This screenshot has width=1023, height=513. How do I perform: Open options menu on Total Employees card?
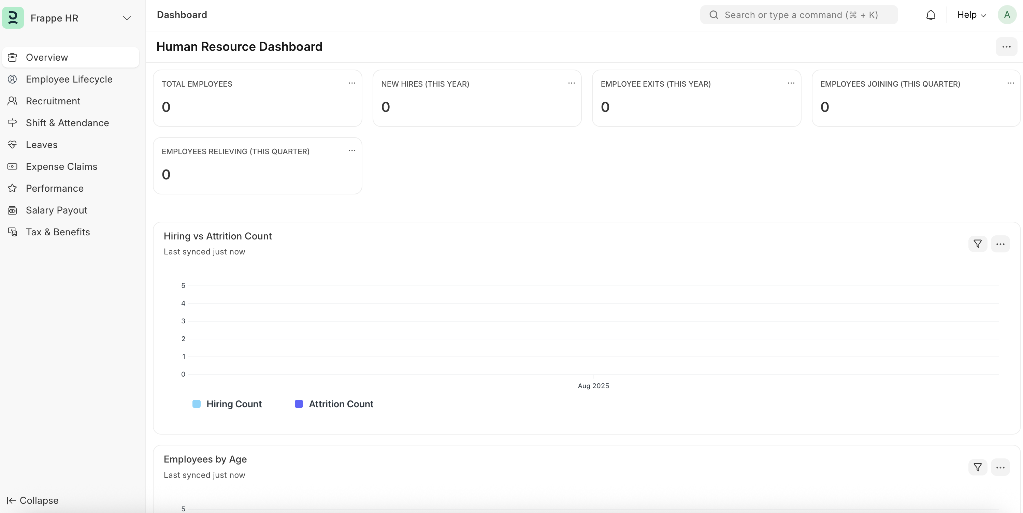point(352,83)
